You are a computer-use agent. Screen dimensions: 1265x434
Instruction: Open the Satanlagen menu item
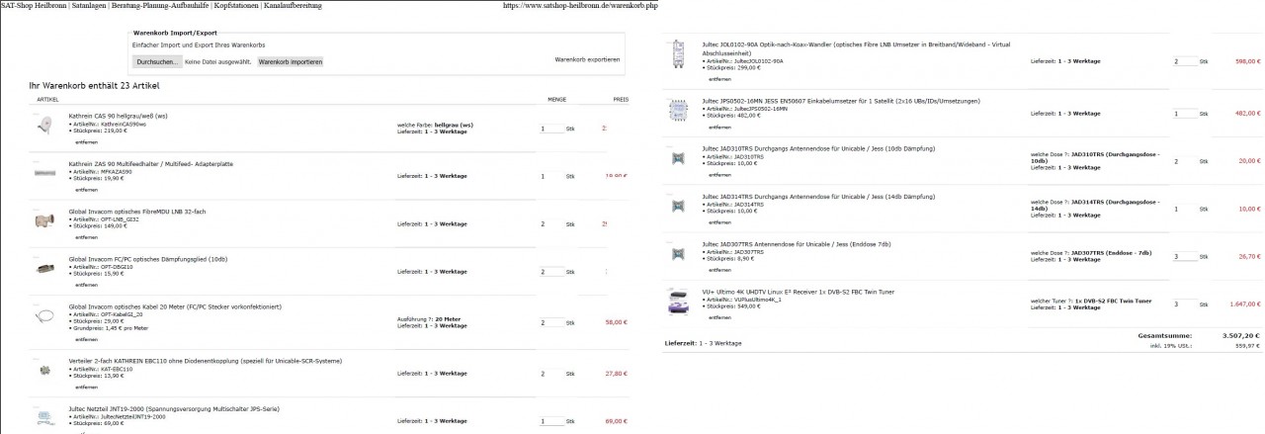point(90,6)
